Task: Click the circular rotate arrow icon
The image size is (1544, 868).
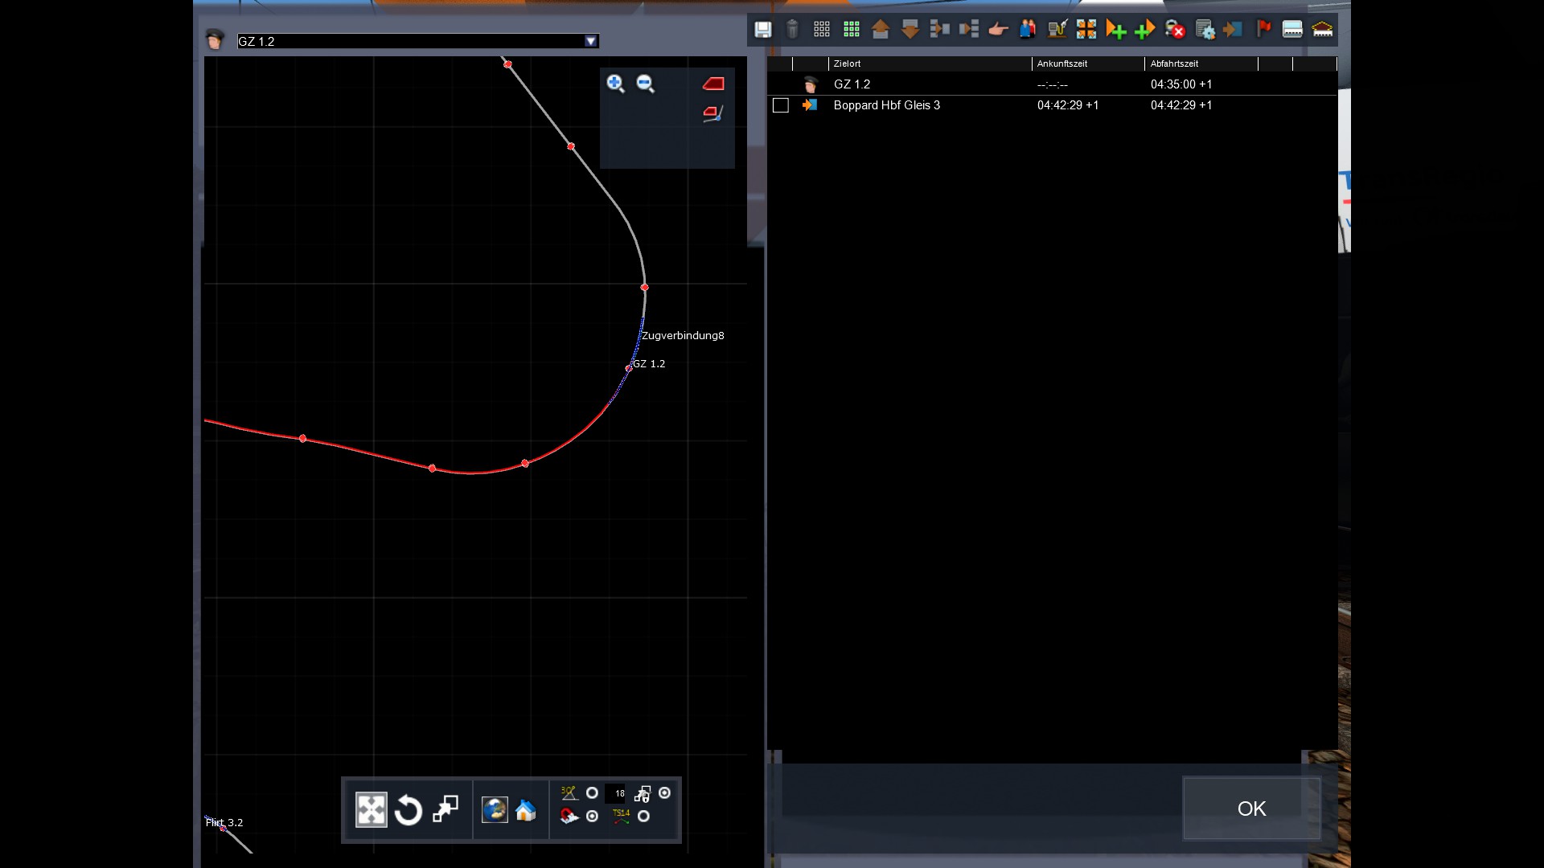Action: click(409, 810)
